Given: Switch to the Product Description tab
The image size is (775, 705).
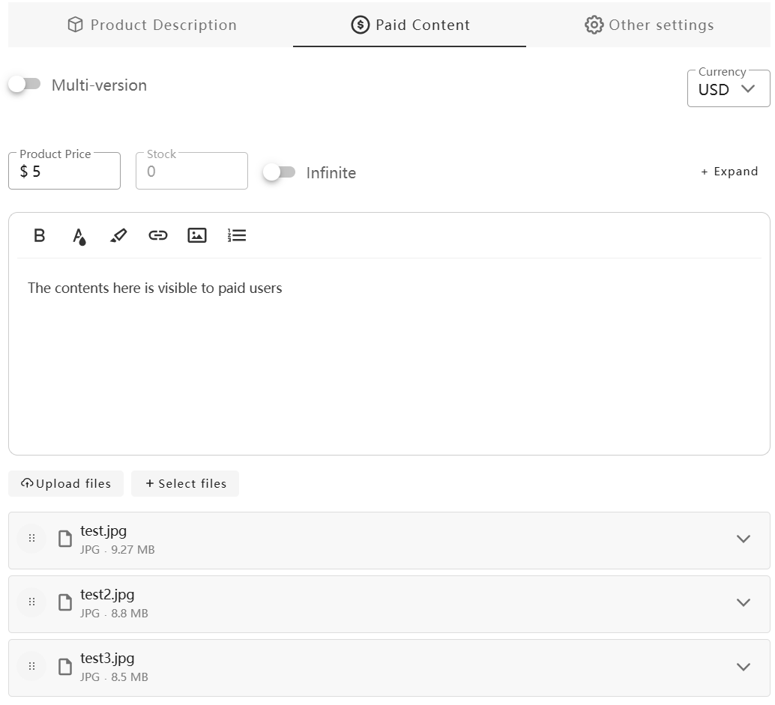Looking at the screenshot, I should [x=151, y=25].
